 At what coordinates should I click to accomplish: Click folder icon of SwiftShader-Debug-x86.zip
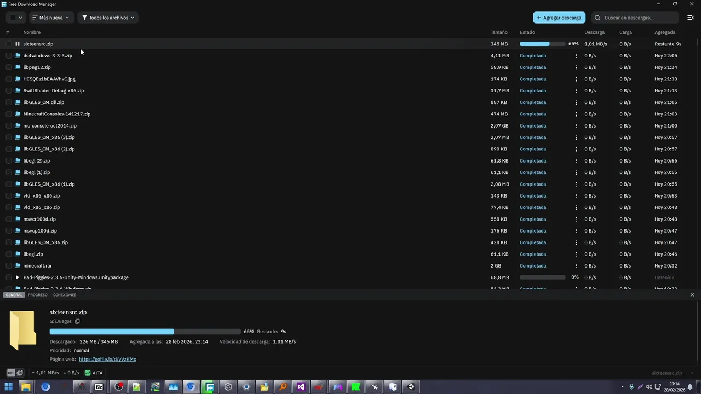click(x=18, y=90)
